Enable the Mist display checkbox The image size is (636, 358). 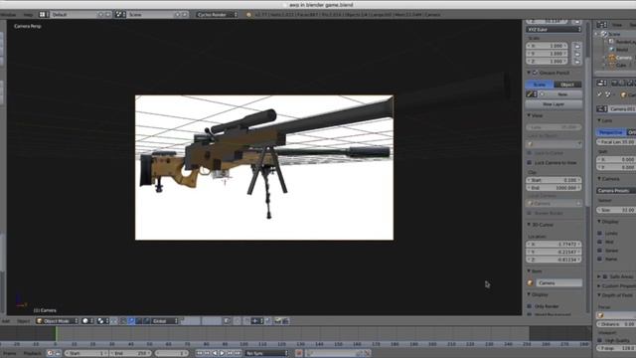pyautogui.click(x=599, y=242)
